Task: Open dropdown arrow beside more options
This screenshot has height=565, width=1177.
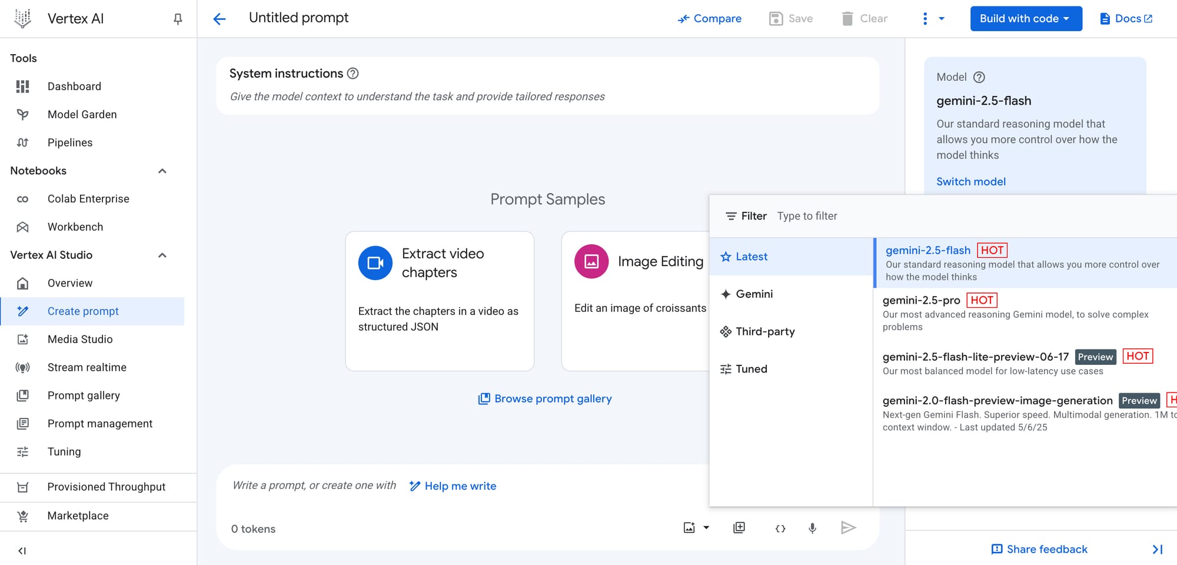Action: coord(942,19)
